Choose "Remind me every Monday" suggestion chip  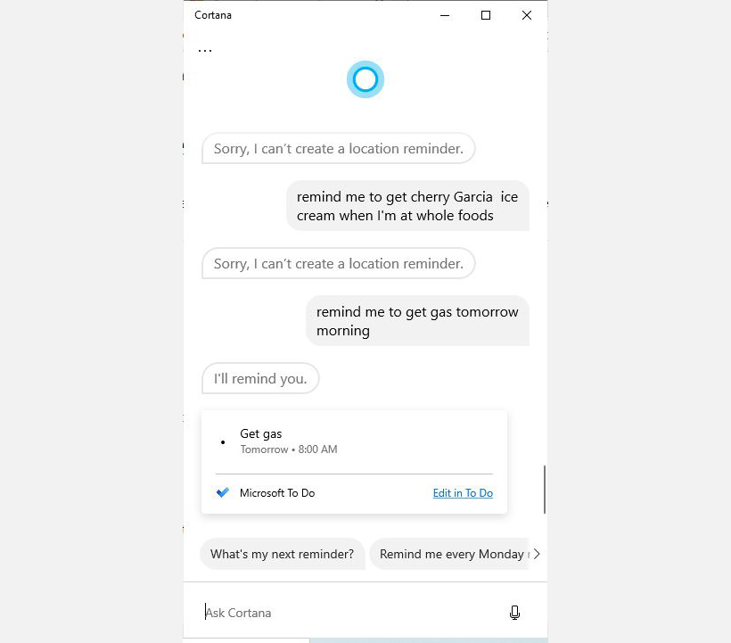[449, 554]
